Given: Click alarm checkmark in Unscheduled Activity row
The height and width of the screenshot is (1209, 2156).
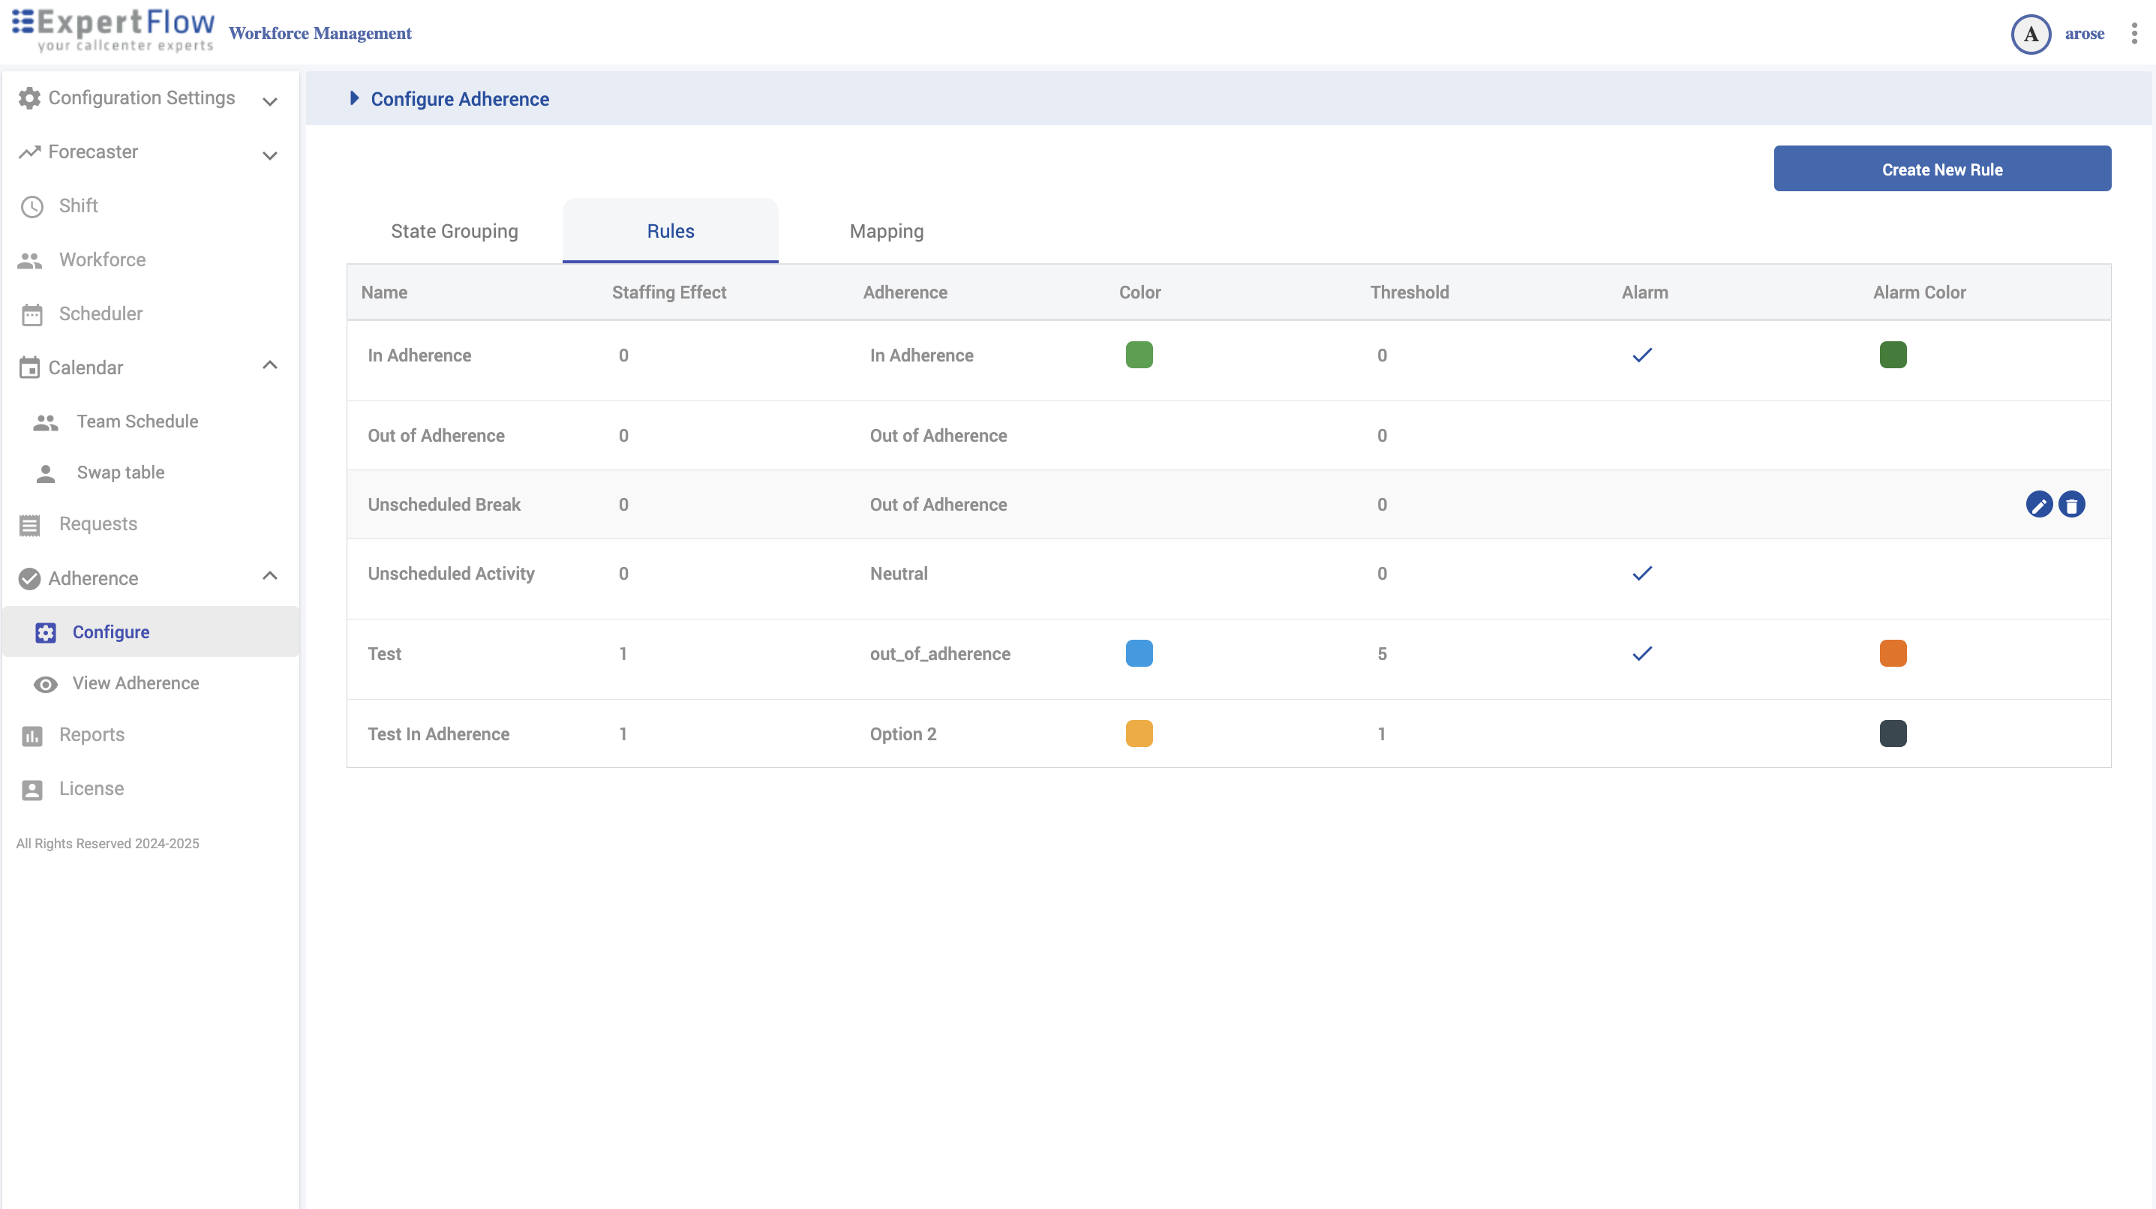Looking at the screenshot, I should (x=1642, y=574).
